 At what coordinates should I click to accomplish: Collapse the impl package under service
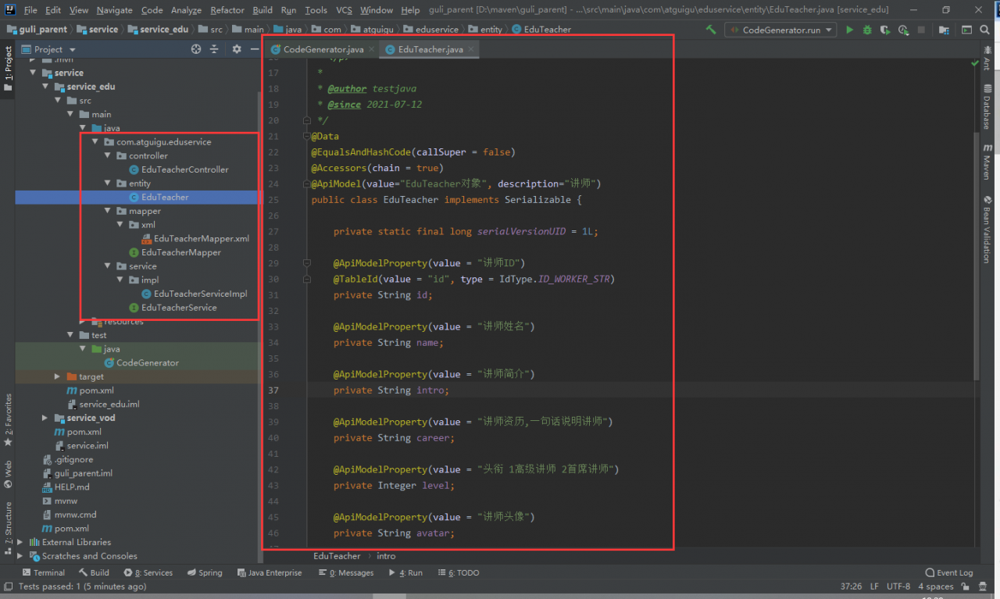pyautogui.click(x=120, y=280)
